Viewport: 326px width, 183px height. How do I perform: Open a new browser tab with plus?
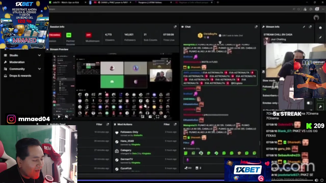point(218,2)
